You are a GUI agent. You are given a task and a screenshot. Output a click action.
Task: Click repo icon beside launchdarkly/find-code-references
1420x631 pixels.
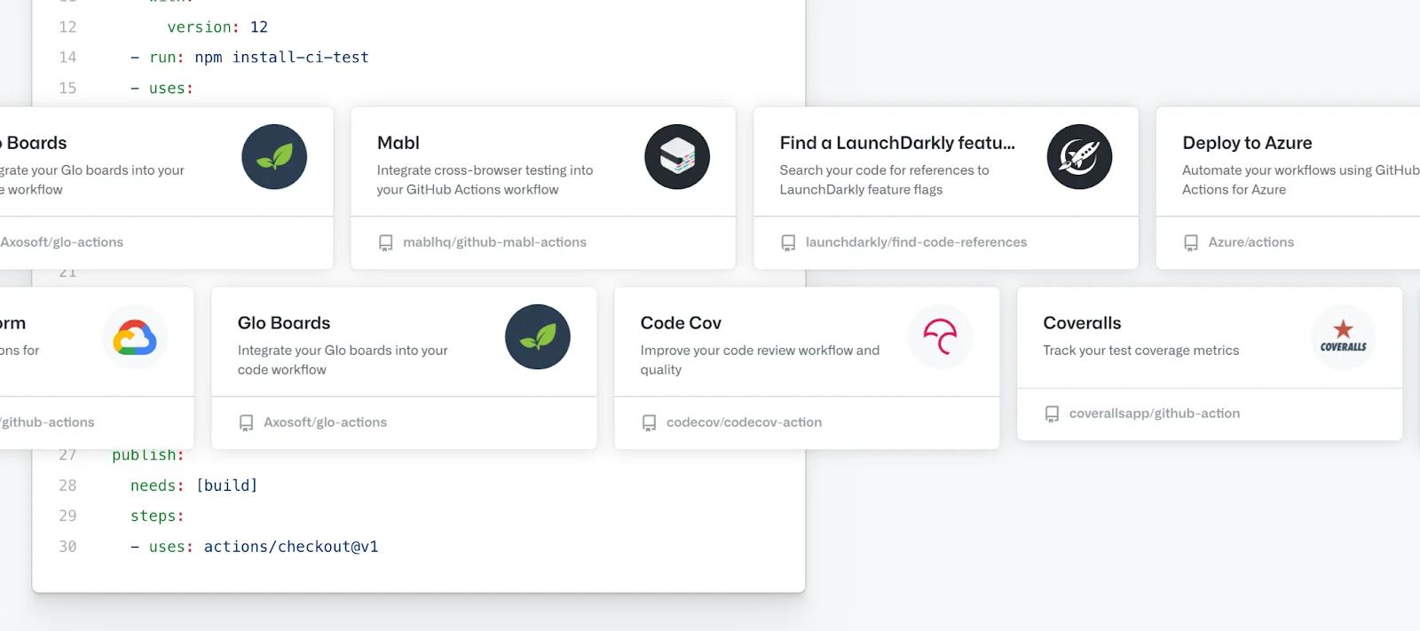coord(788,243)
